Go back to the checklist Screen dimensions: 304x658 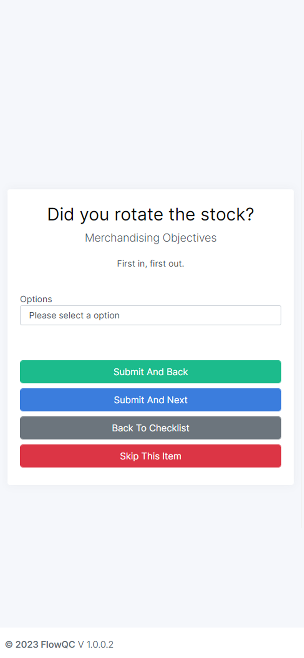150,428
